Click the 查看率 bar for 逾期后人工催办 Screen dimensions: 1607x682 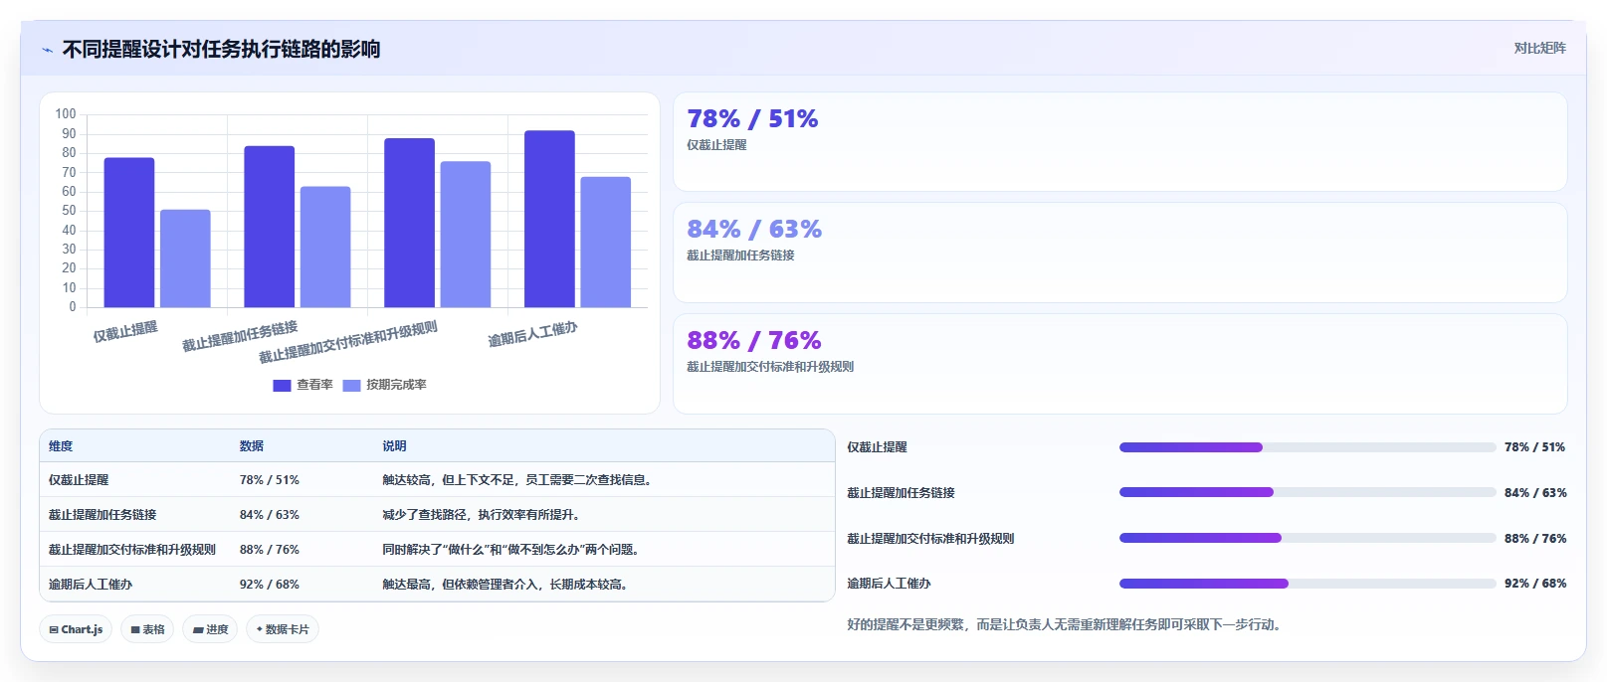click(x=549, y=219)
